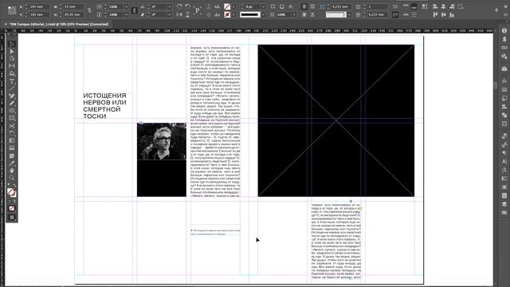Toggle constrain proportions for width and height
Image resolution: width=510 pixels, height=287 pixels.
click(x=89, y=10)
